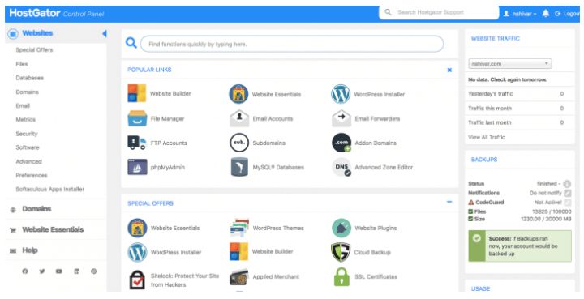
Task: Expand the nahivar user account menu
Action: pyautogui.click(x=520, y=14)
